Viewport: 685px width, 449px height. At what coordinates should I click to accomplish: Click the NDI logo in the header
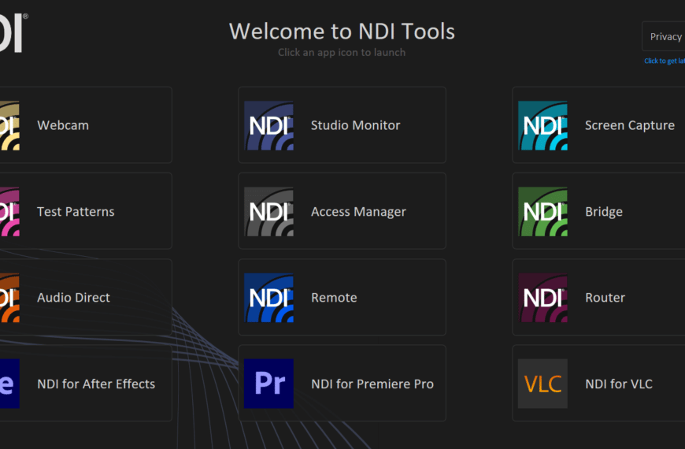tap(13, 32)
